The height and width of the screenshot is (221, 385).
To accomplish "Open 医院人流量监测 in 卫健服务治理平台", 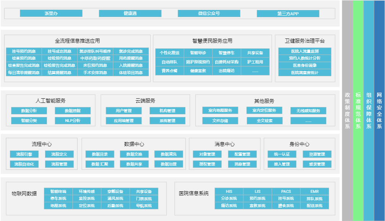I will (304, 51).
